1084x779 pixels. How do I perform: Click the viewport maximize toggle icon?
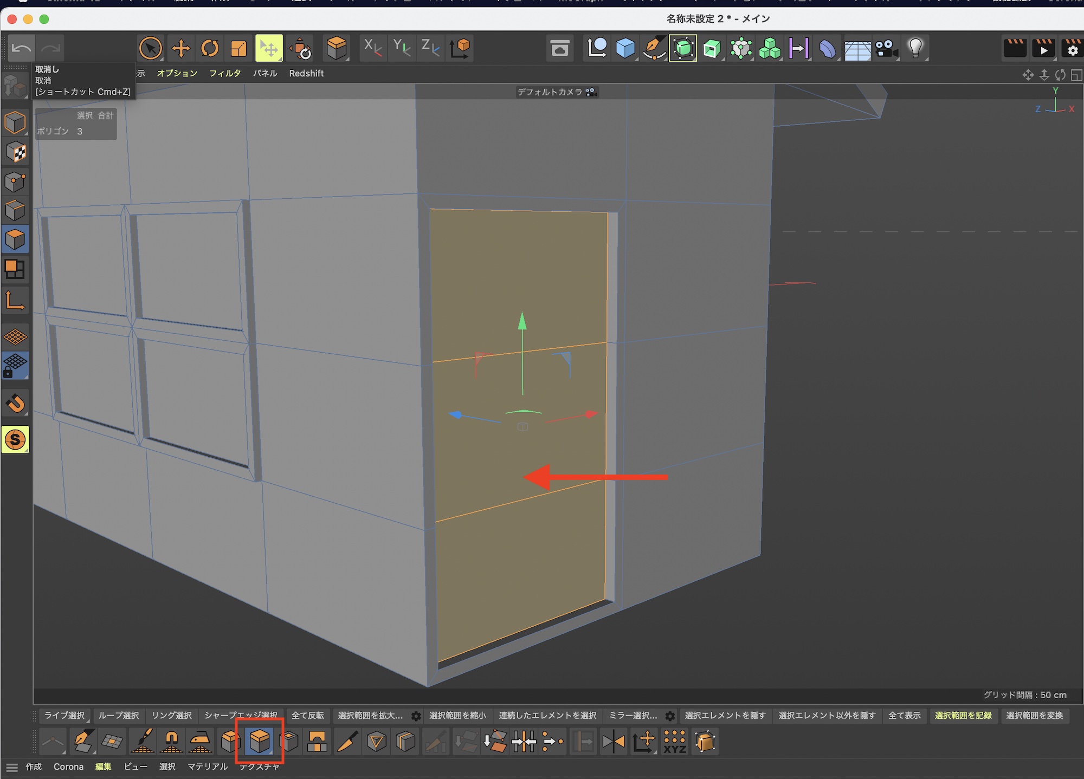(1076, 75)
